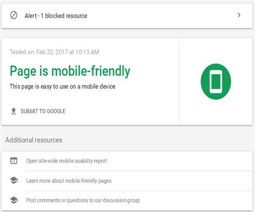
Task: Expand the blocked resource alert chevron
Action: point(239,15)
